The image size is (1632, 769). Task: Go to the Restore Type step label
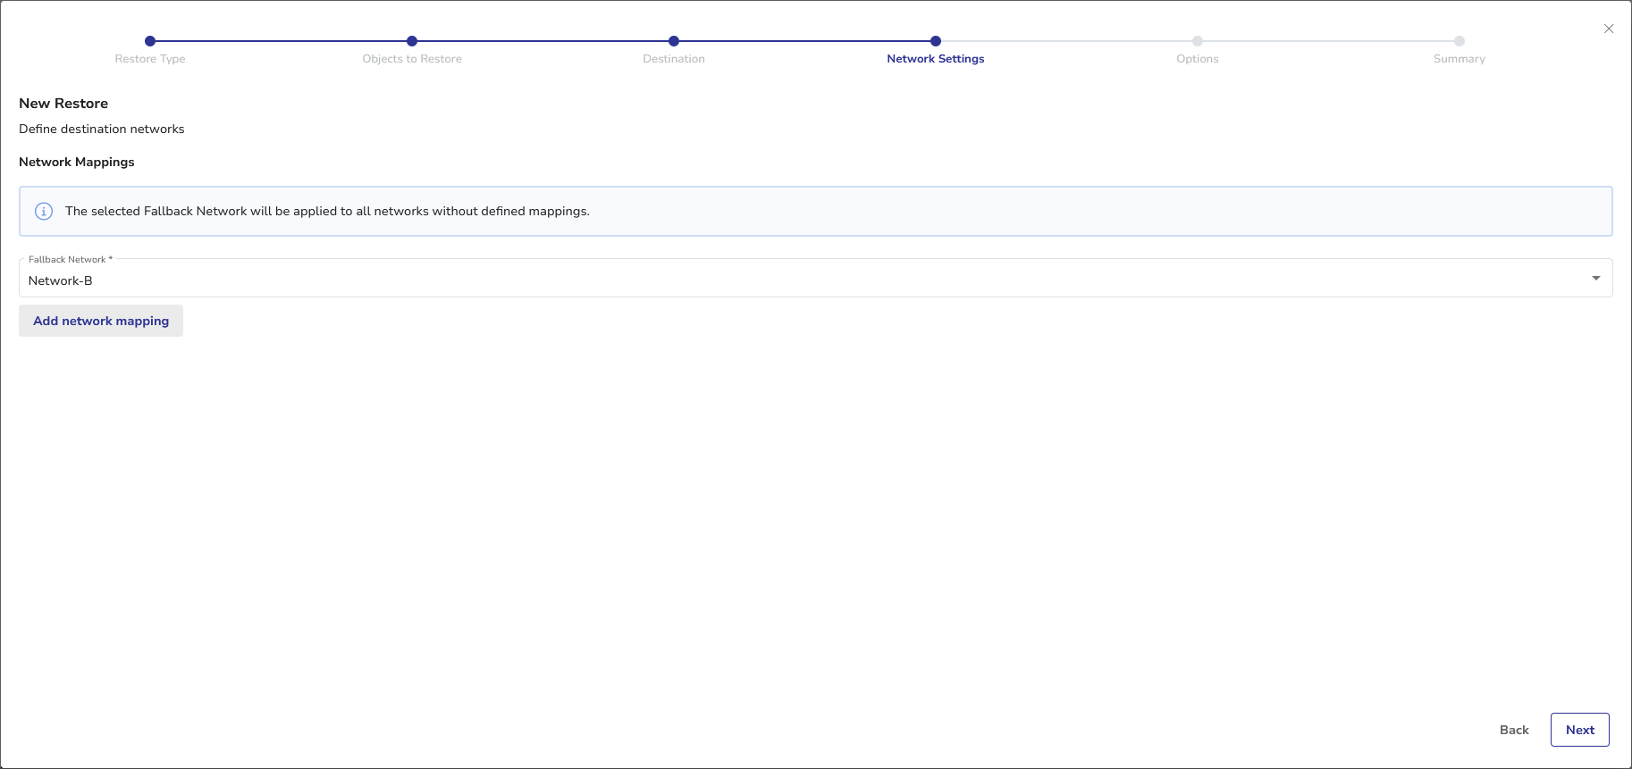click(150, 59)
